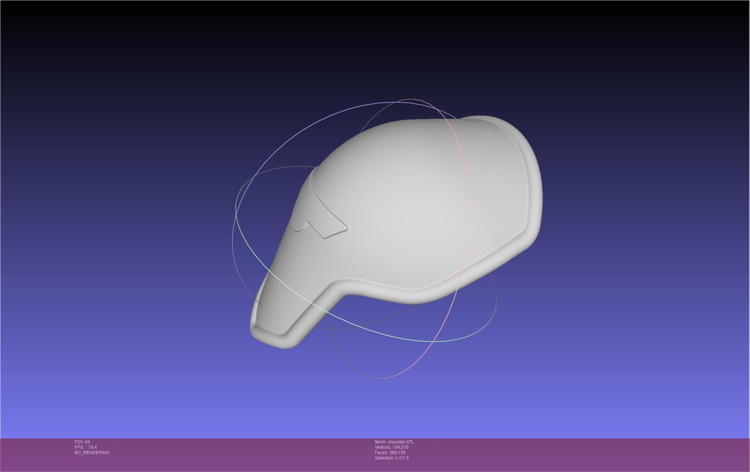Click the 'Mesh: shoulder.STL' label
The height and width of the screenshot is (472, 750).
(394, 442)
